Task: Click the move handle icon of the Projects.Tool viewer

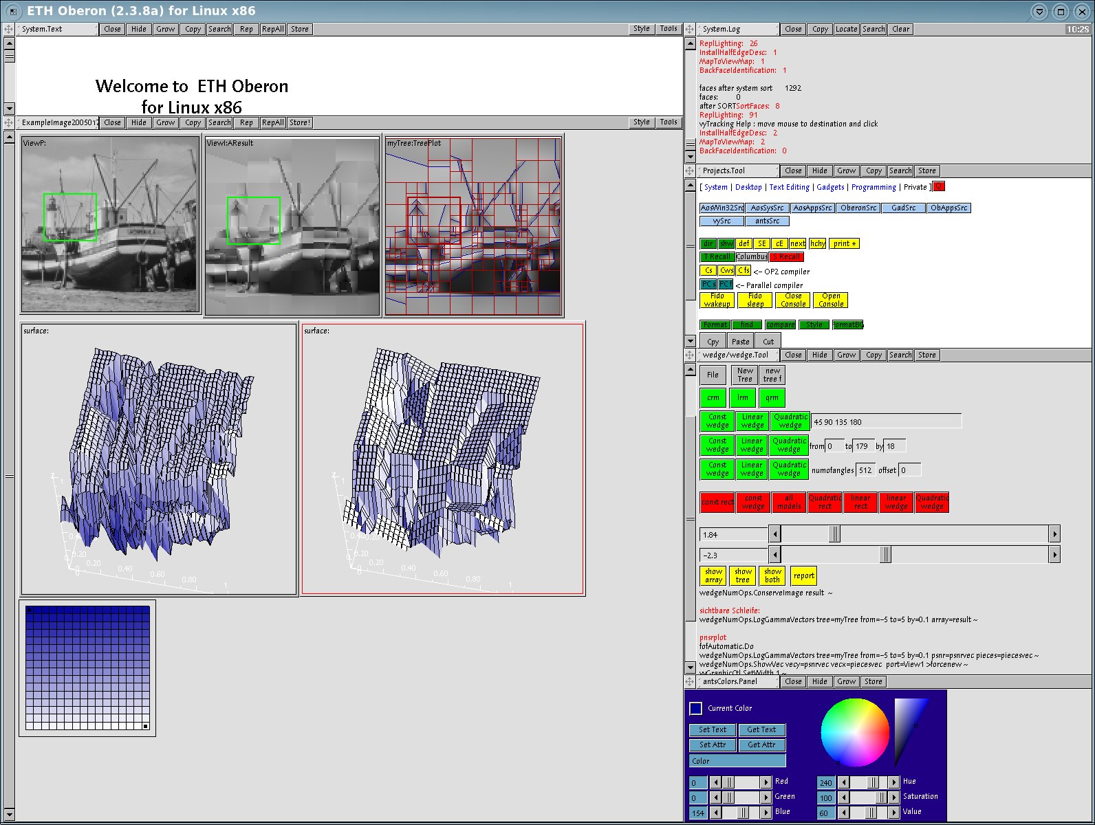Action: click(x=689, y=170)
